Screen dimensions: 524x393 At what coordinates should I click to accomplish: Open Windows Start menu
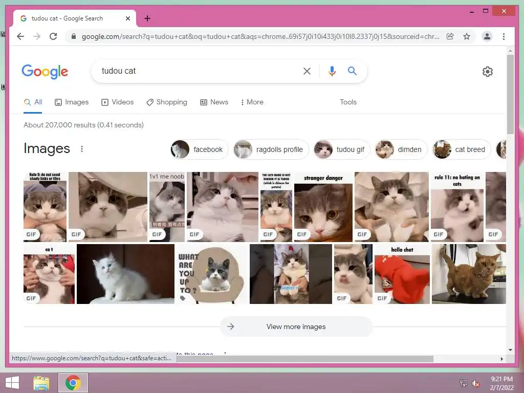pos(12,383)
